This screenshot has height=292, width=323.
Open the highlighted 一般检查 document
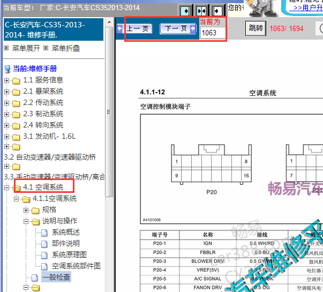(x=56, y=277)
